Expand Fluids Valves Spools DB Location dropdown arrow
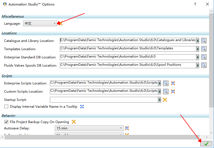Viewport: 214px width, 148px height. (198, 65)
